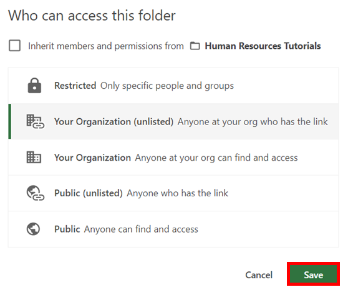
Task: Cancel the folder access dialog
Action: 259,275
